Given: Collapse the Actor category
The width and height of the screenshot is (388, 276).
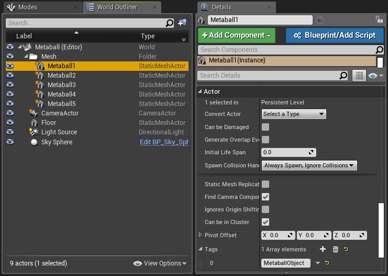Looking at the screenshot, I should click(200, 91).
